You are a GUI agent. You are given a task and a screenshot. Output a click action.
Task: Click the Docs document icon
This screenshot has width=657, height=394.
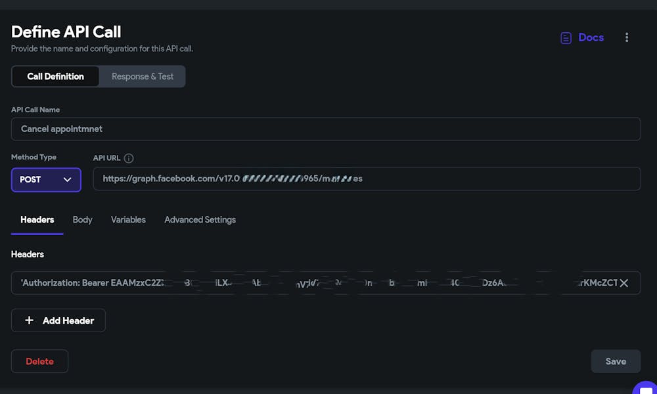point(566,38)
